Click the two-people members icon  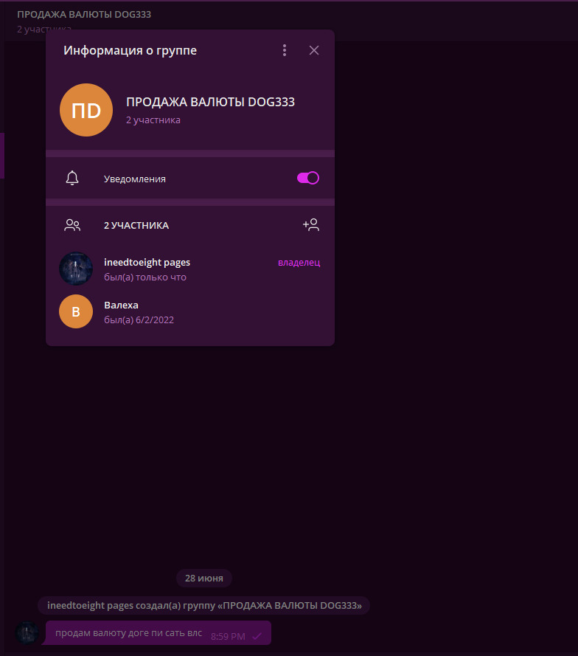(x=72, y=225)
